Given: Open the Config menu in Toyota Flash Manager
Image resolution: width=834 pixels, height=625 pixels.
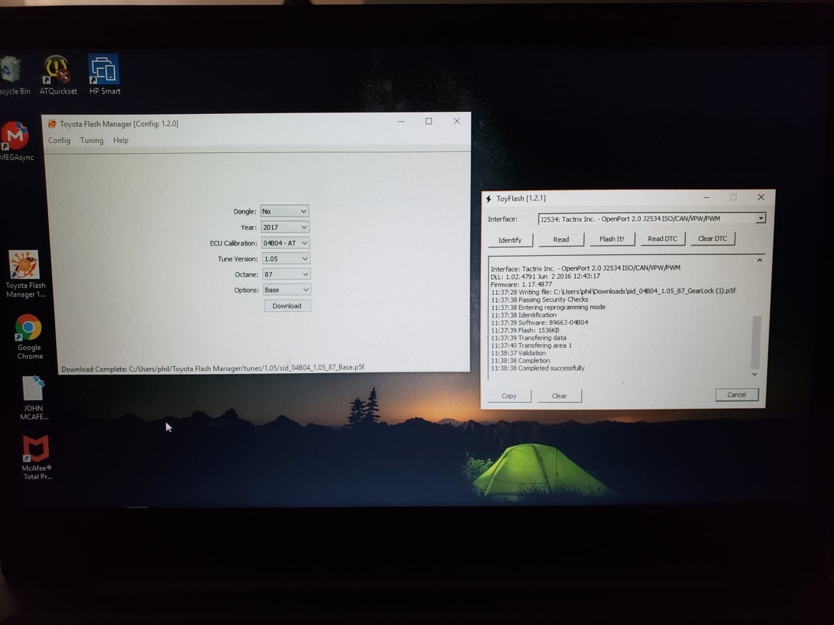Looking at the screenshot, I should [59, 141].
